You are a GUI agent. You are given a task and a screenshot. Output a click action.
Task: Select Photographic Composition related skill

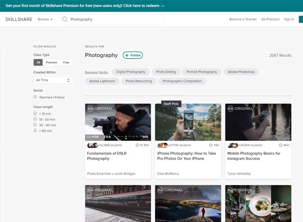click(182, 81)
